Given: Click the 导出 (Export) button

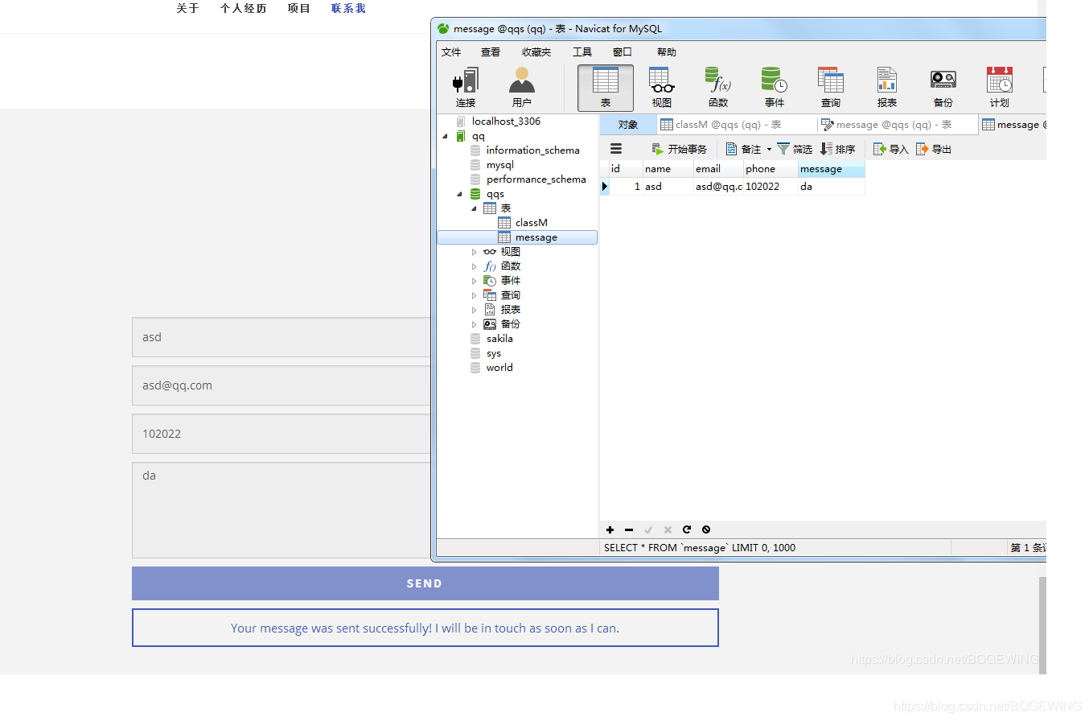Looking at the screenshot, I should 934,149.
